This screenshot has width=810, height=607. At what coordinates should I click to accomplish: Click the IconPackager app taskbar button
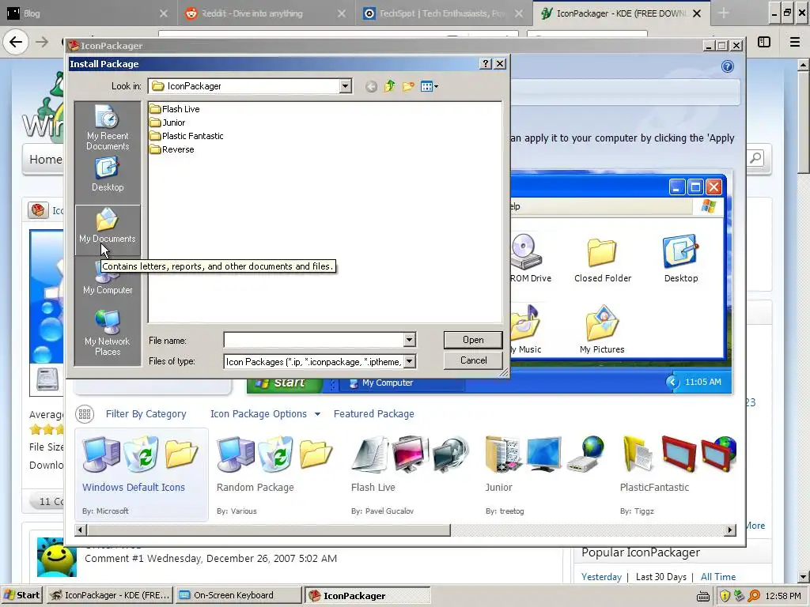click(367, 595)
